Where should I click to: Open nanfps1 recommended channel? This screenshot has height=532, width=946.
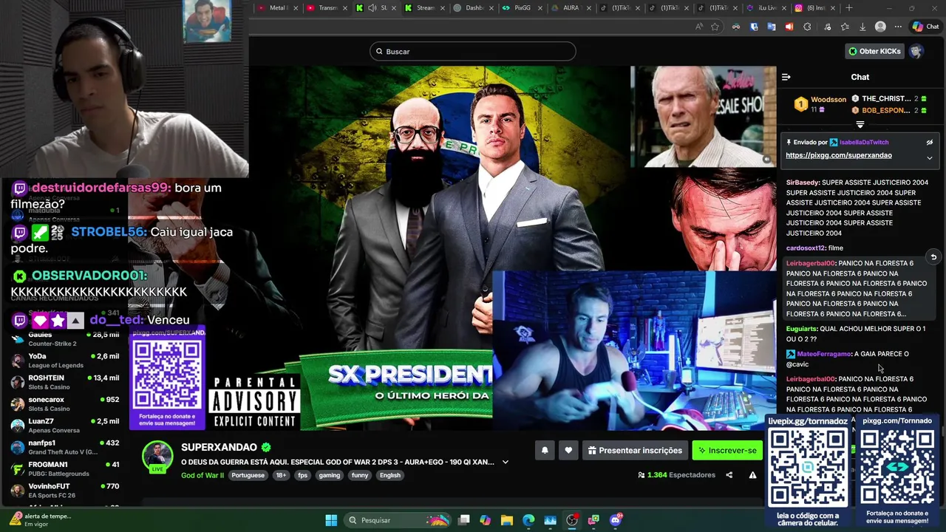[65, 447]
